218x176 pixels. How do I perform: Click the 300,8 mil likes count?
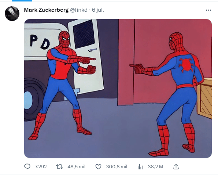(117, 167)
